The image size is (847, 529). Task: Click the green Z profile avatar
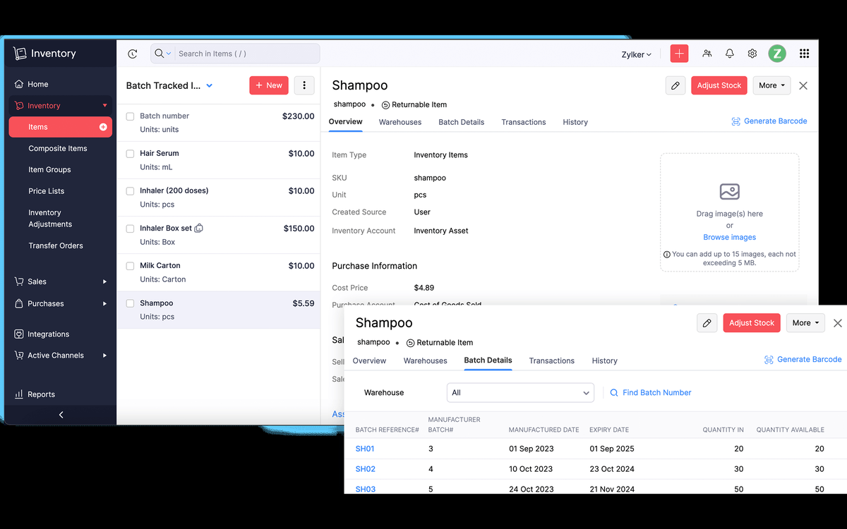(x=777, y=54)
